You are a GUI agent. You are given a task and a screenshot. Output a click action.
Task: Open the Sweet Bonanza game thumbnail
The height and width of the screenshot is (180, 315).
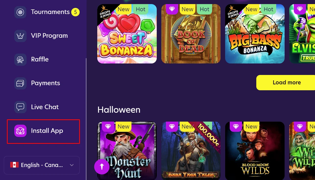pos(127,34)
